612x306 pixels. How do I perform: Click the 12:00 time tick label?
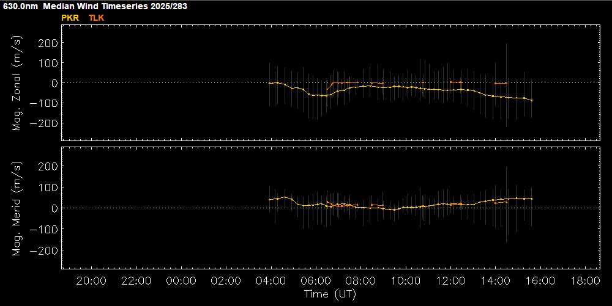[x=450, y=281]
